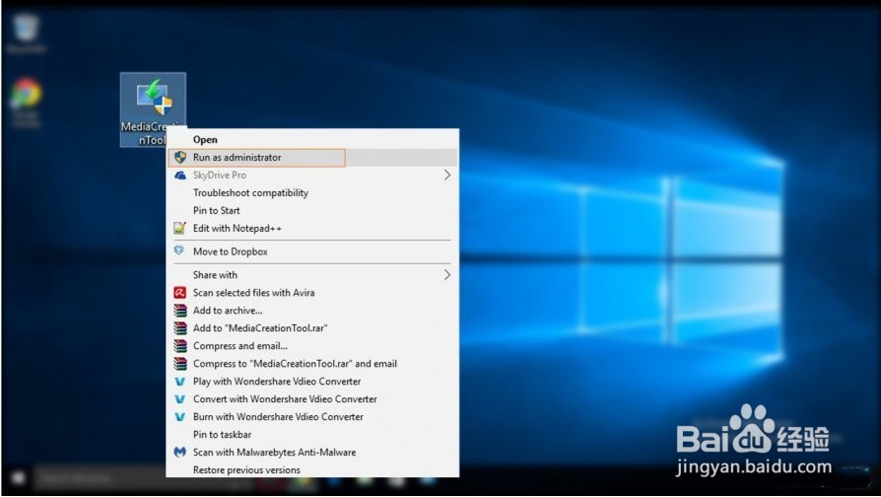Image resolution: width=881 pixels, height=497 pixels.
Task: Click the shield icon beside Run as administrator
Action: tap(179, 158)
